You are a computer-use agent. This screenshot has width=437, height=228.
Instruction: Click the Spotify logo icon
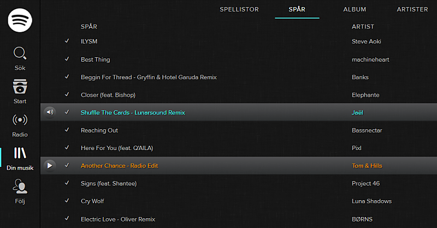tap(20, 21)
